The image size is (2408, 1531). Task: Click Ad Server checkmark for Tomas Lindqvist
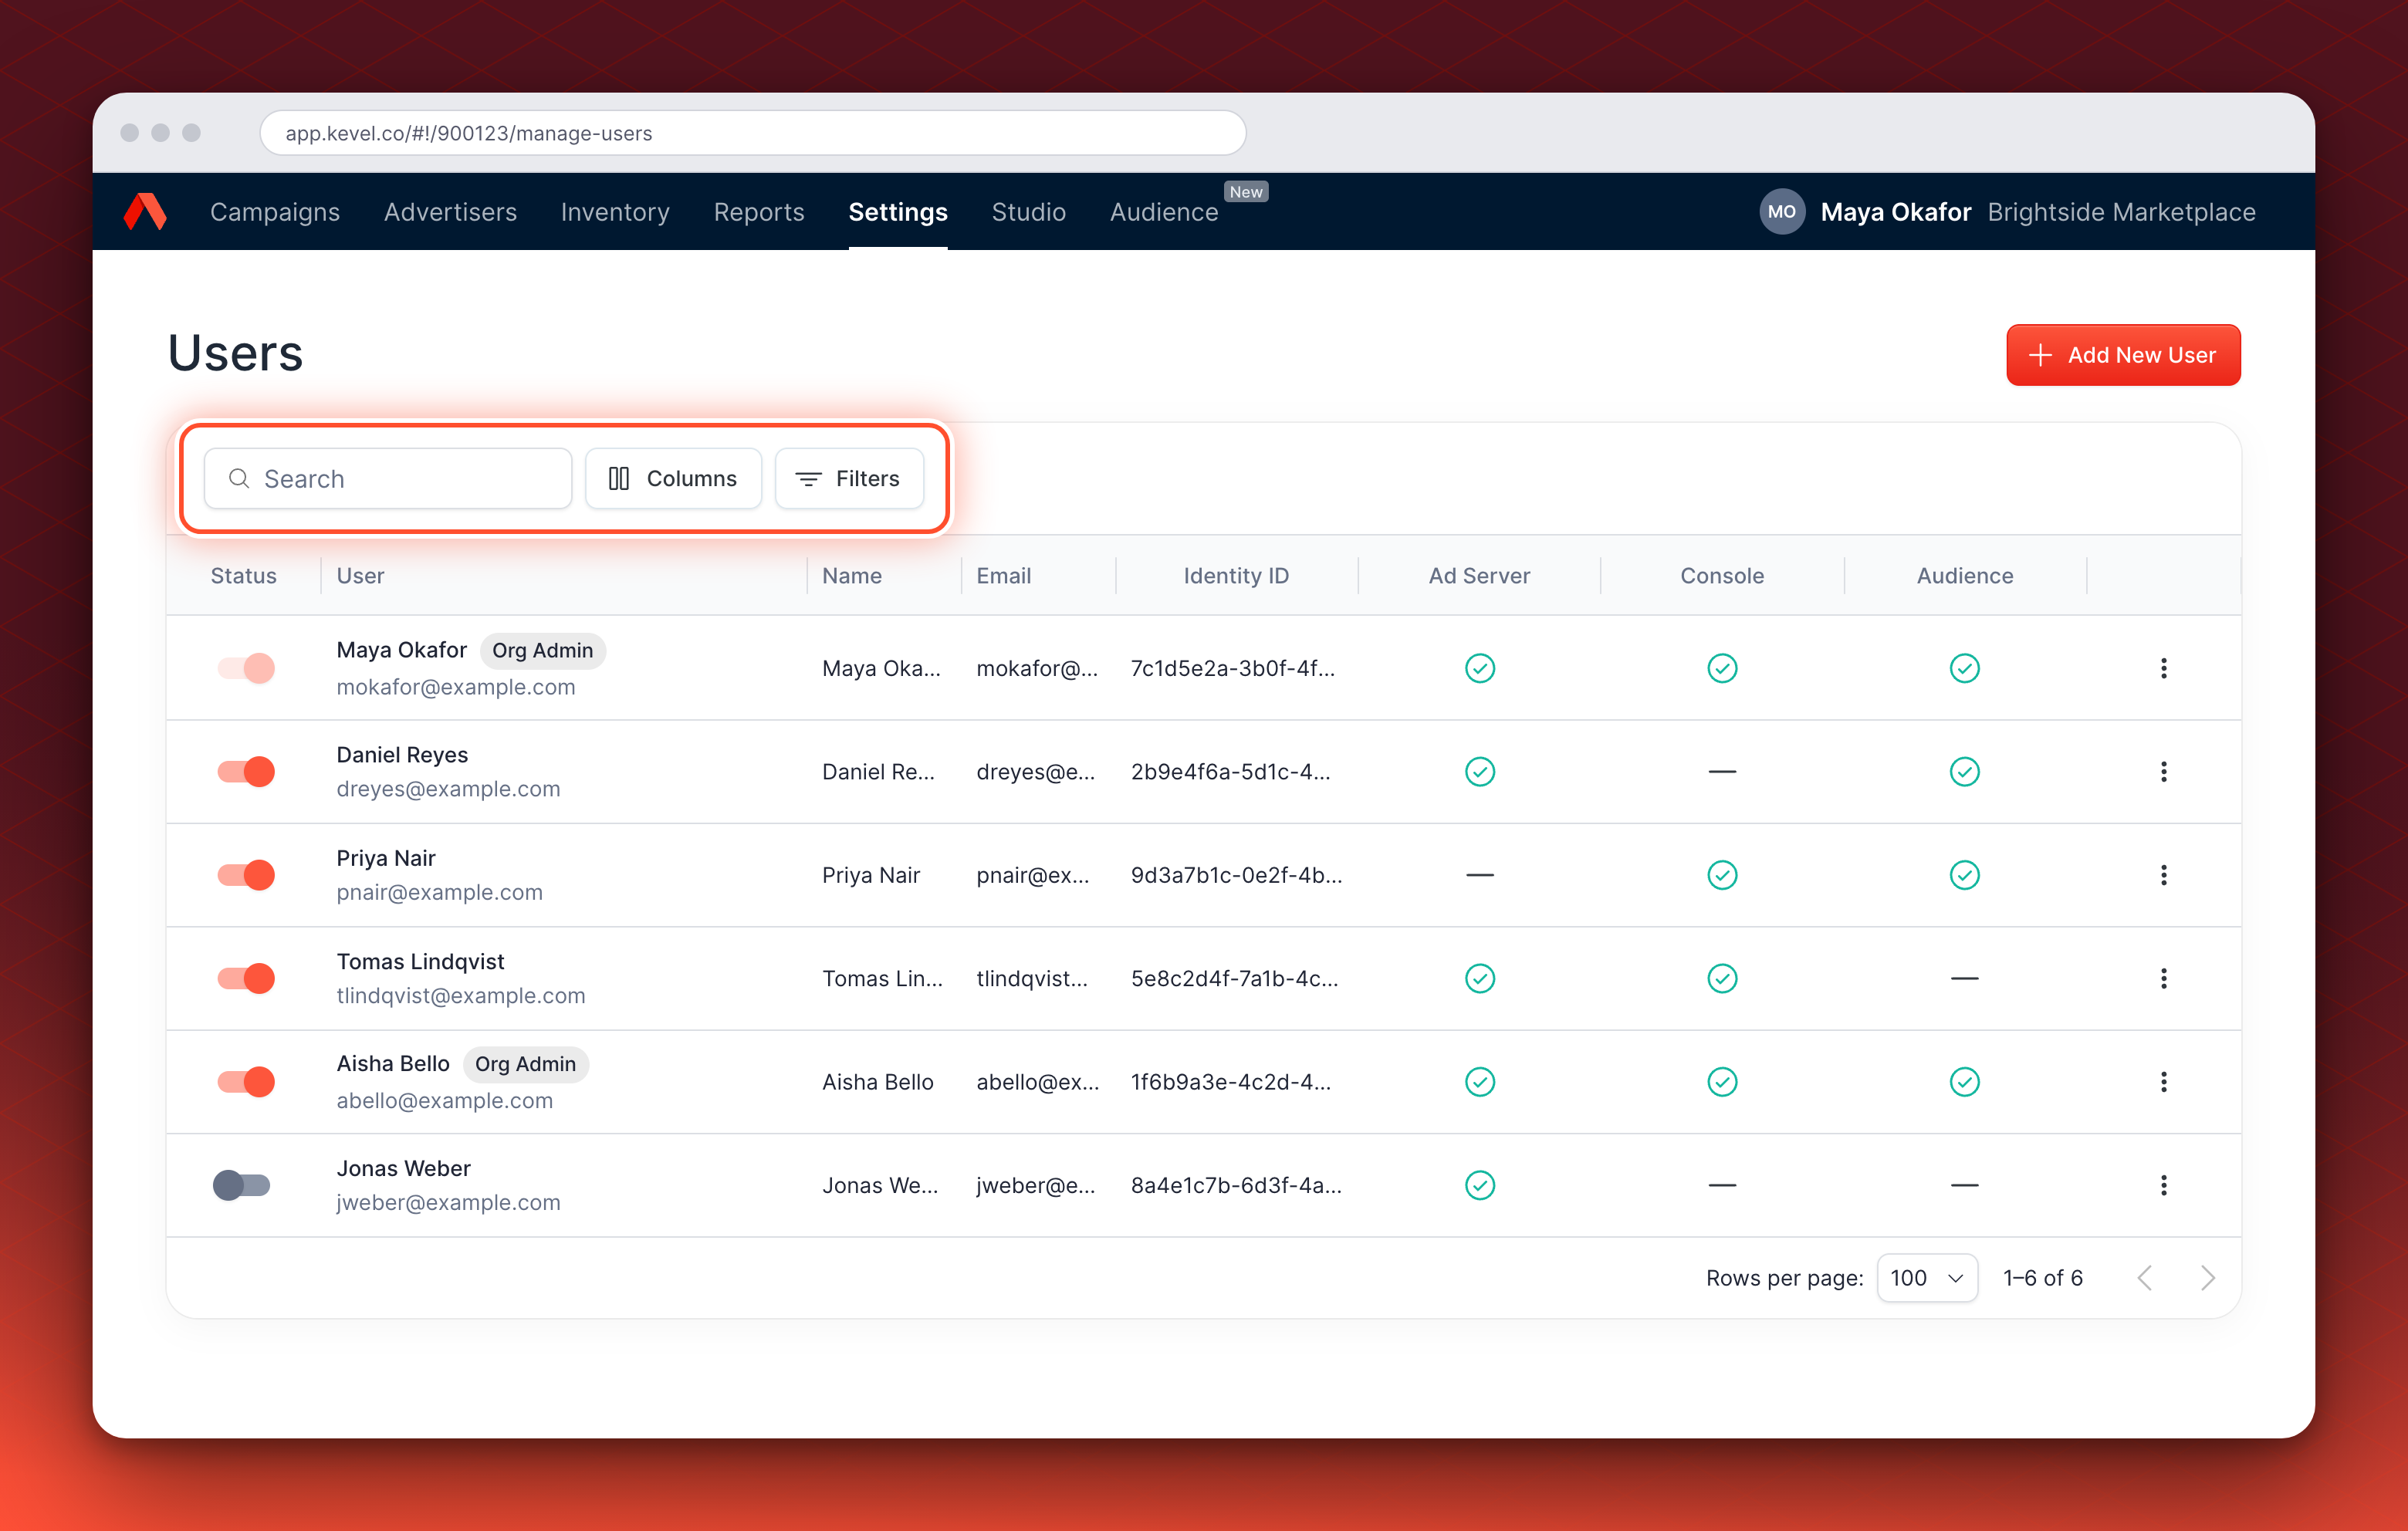coord(1479,978)
